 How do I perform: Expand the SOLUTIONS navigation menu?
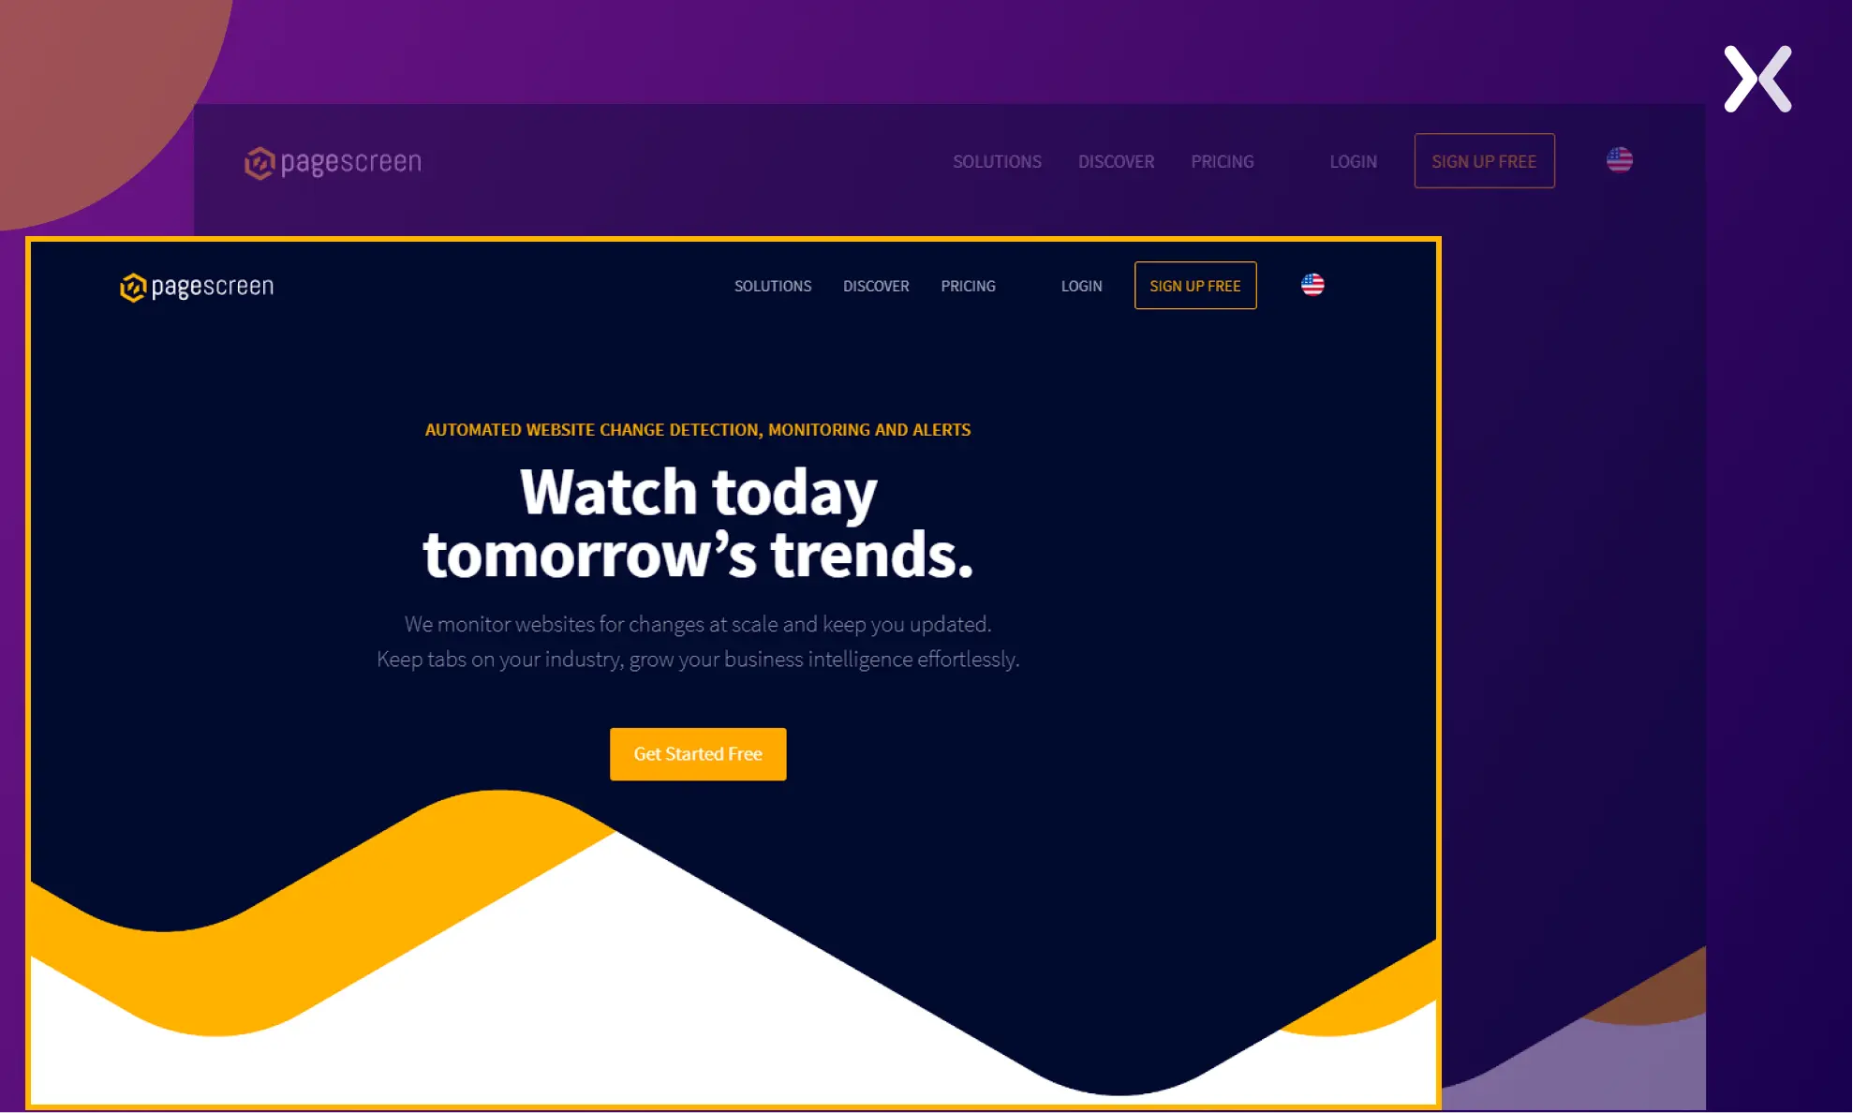click(773, 285)
